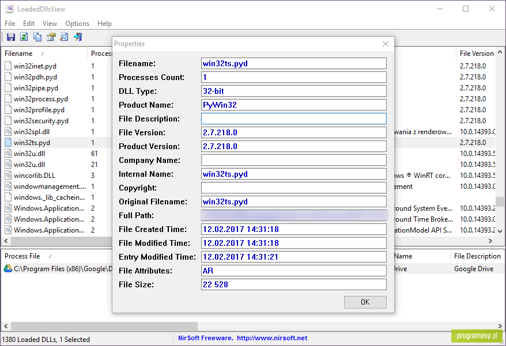Open Properties via the toolbar icon

click(x=51, y=37)
